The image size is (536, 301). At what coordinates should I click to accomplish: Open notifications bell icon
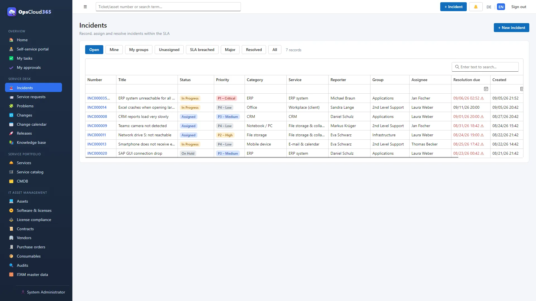click(476, 7)
